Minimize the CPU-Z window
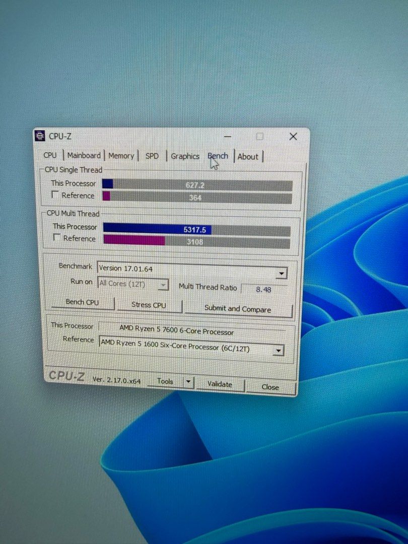The image size is (408, 544). pos(228,137)
